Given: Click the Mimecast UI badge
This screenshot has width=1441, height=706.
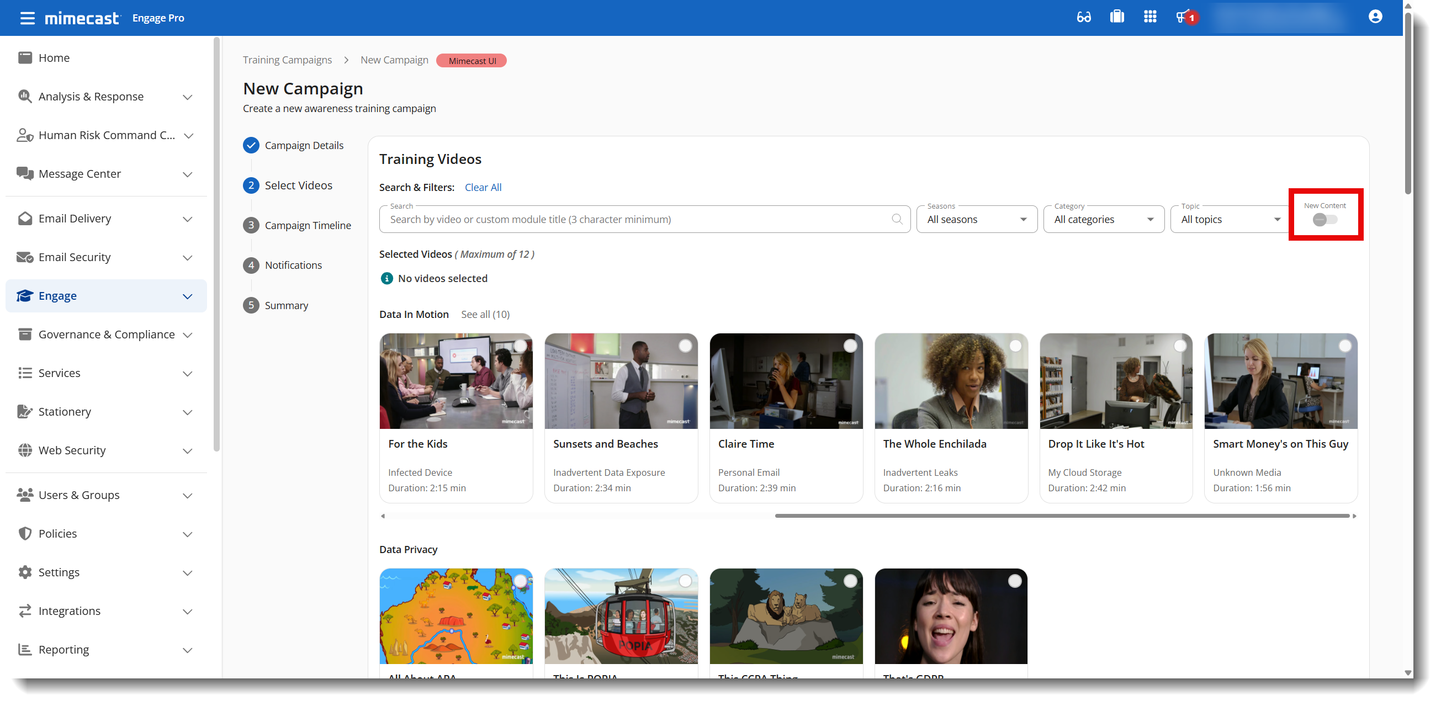Looking at the screenshot, I should pyautogui.click(x=471, y=60).
